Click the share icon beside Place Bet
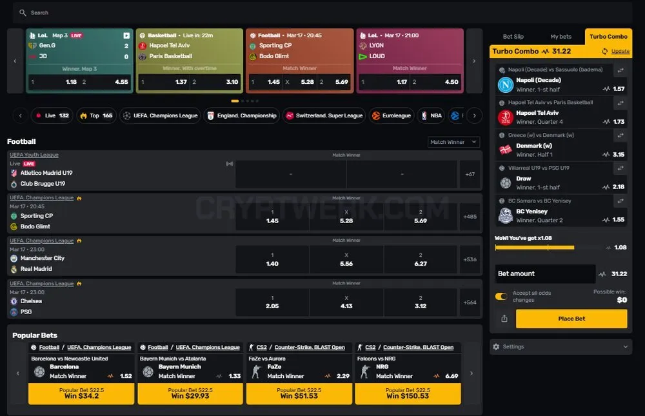Viewport: 645px width, 416px height. pos(504,319)
